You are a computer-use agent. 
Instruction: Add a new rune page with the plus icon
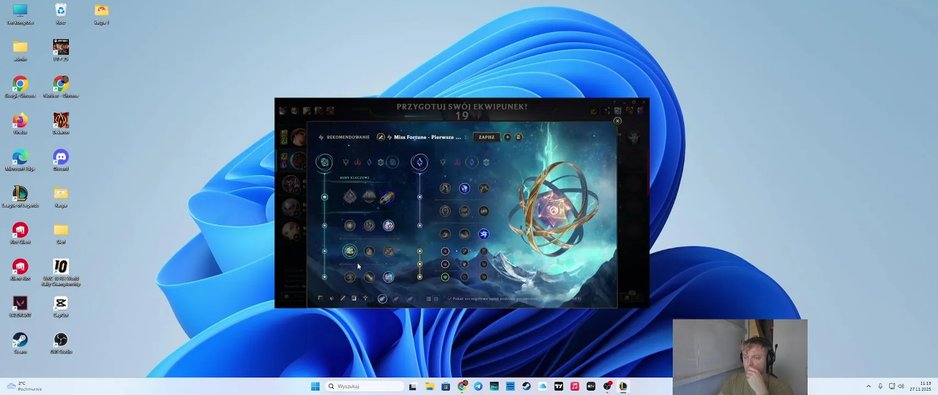coord(507,137)
